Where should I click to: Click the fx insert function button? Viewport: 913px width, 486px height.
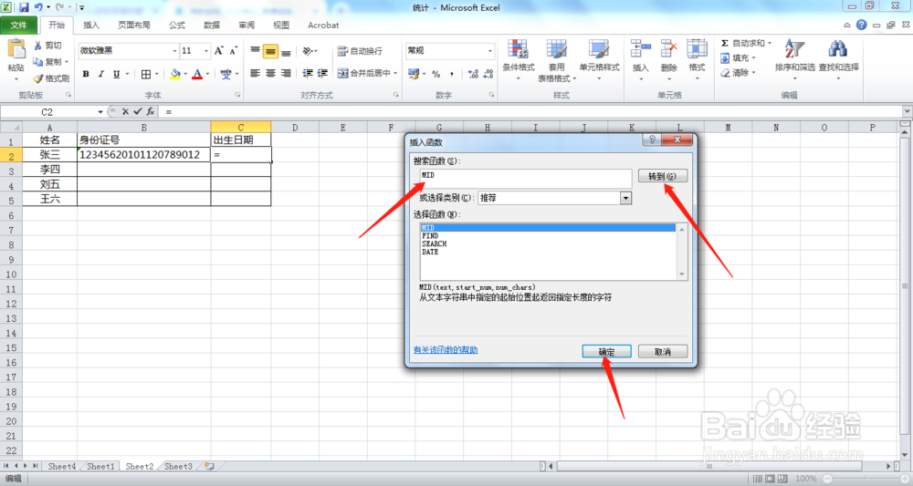(151, 111)
